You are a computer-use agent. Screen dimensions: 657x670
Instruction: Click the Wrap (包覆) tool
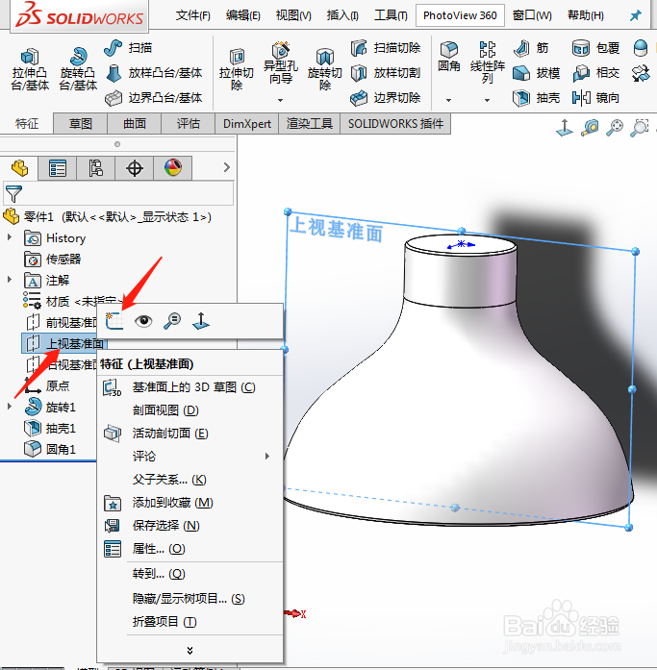pyautogui.click(x=595, y=48)
